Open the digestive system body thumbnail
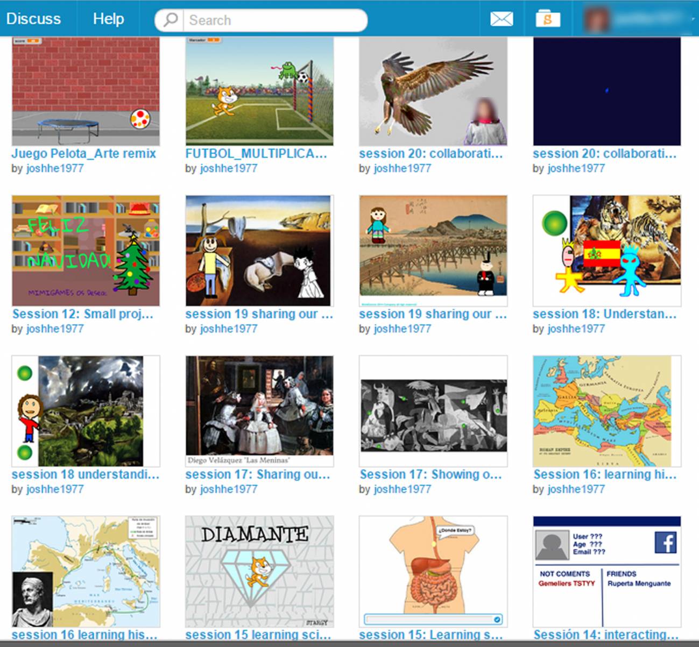 point(433,571)
